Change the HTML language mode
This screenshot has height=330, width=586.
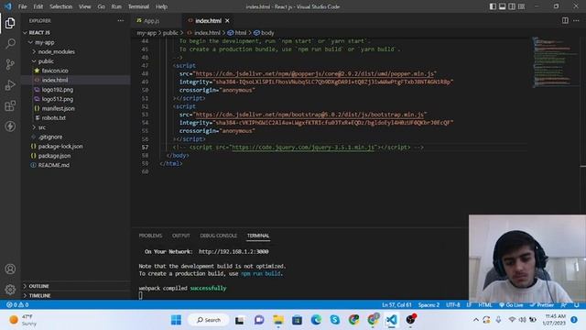click(485, 305)
